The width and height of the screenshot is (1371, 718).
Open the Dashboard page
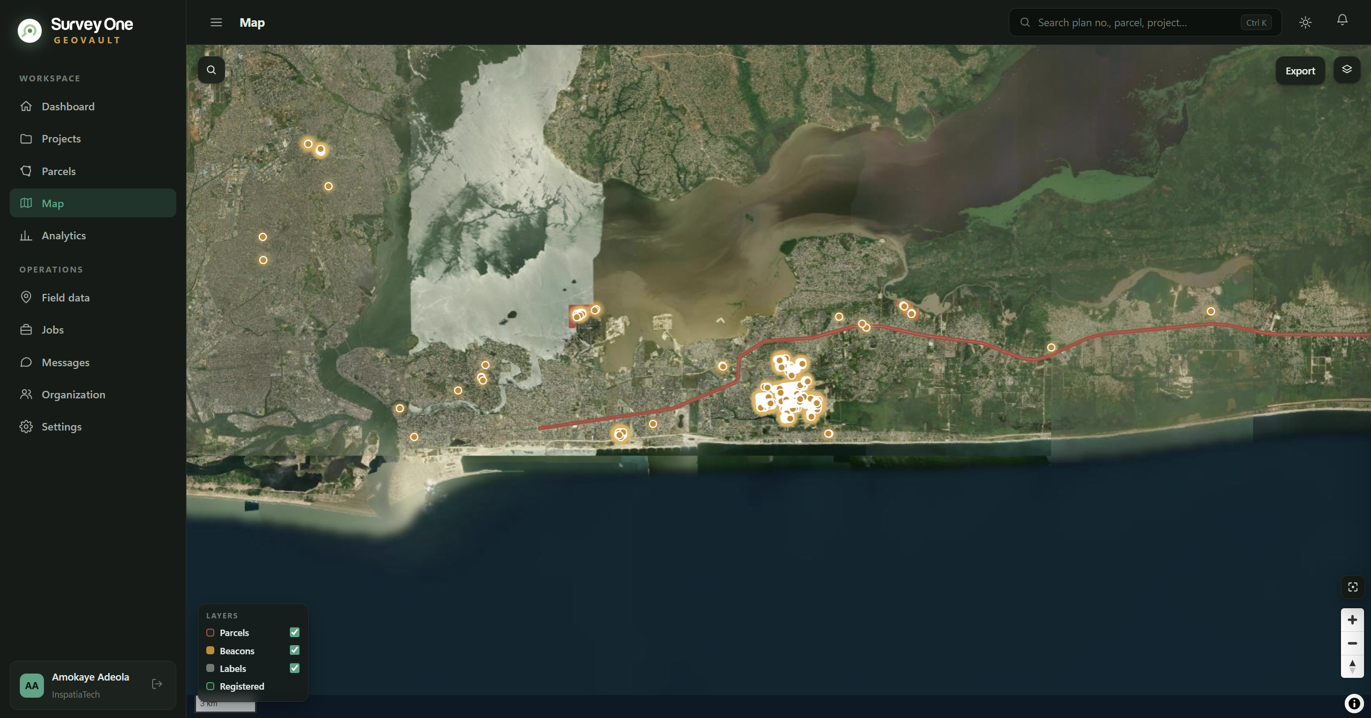coord(93,107)
